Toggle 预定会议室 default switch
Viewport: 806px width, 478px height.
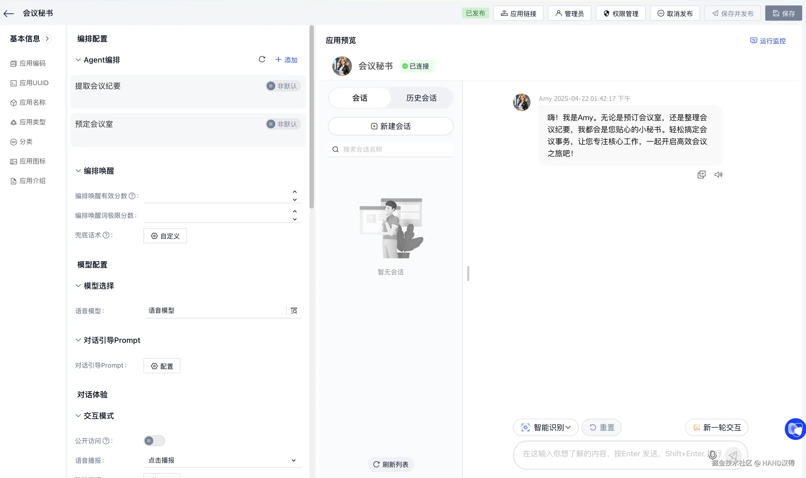pyautogui.click(x=283, y=124)
